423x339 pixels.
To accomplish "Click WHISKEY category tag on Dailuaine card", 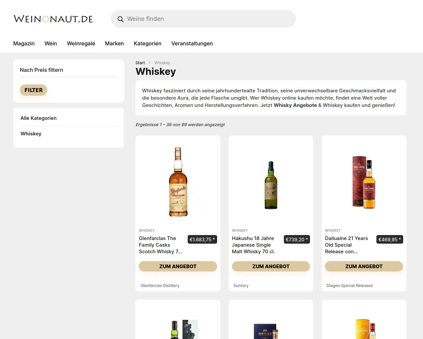I will (x=333, y=230).
